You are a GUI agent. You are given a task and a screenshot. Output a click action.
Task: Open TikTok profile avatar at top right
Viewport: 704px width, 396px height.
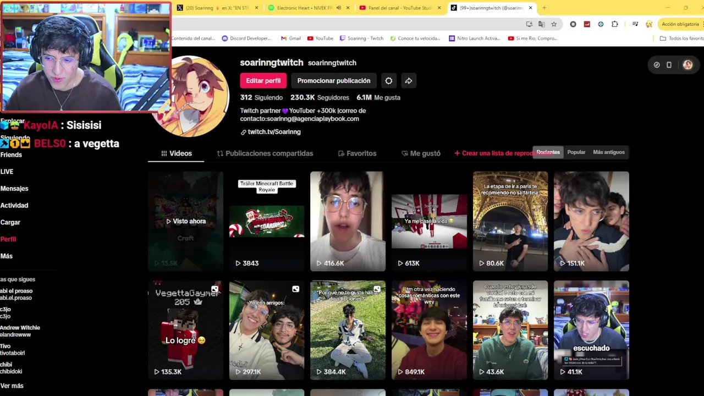tap(687, 65)
